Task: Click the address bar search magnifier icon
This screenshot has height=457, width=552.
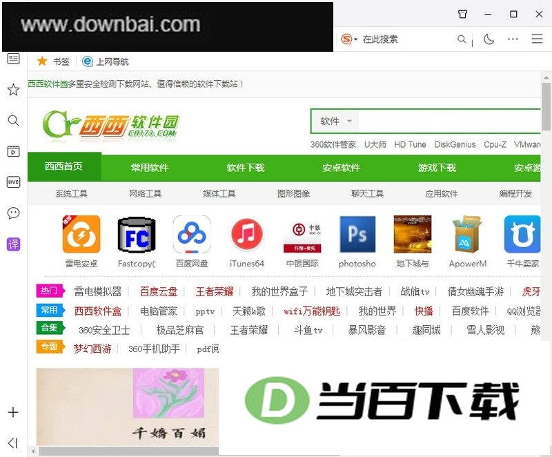Action: (x=462, y=39)
